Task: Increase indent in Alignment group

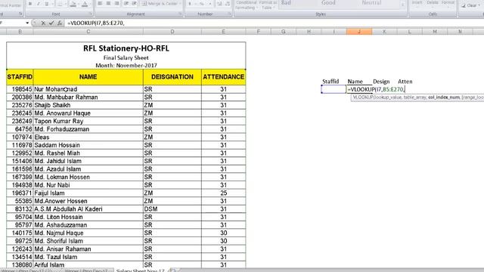Action: click(135, 4)
